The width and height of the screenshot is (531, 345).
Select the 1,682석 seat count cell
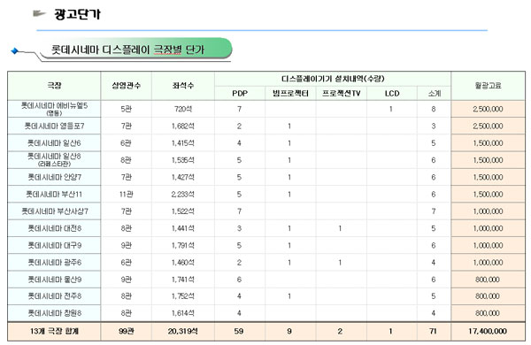click(x=183, y=126)
